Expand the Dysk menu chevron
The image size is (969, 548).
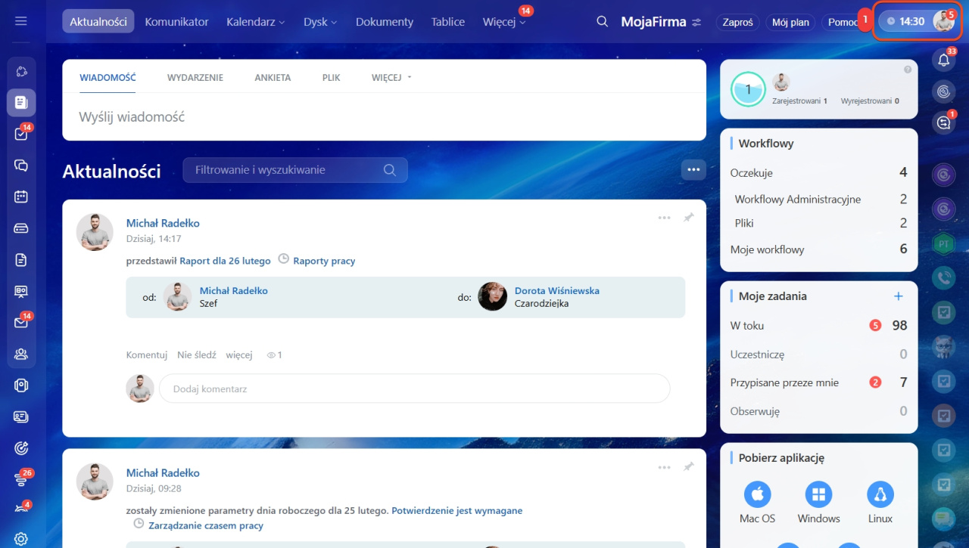334,23
